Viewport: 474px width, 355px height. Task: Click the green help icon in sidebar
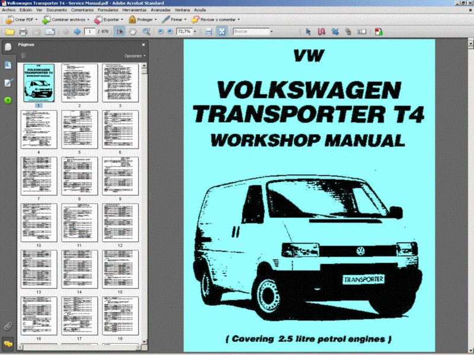pos(8,101)
